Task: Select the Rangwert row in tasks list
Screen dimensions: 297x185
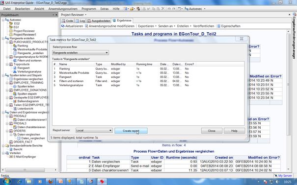Action: point(124,77)
